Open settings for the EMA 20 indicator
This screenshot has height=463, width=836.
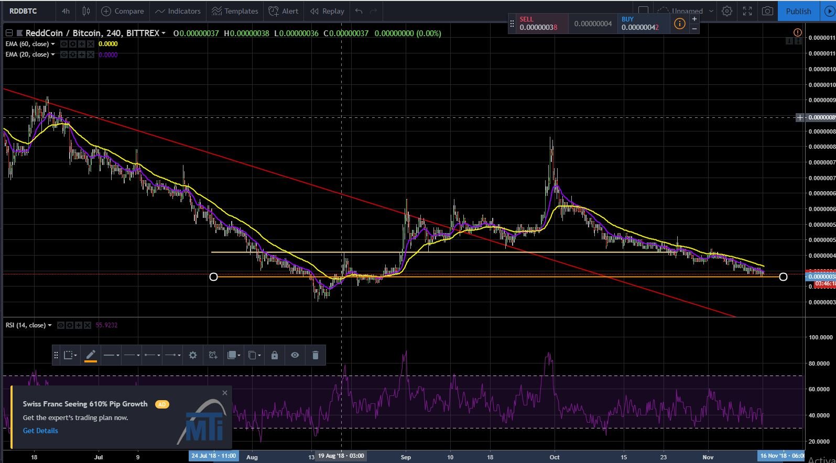coord(72,54)
